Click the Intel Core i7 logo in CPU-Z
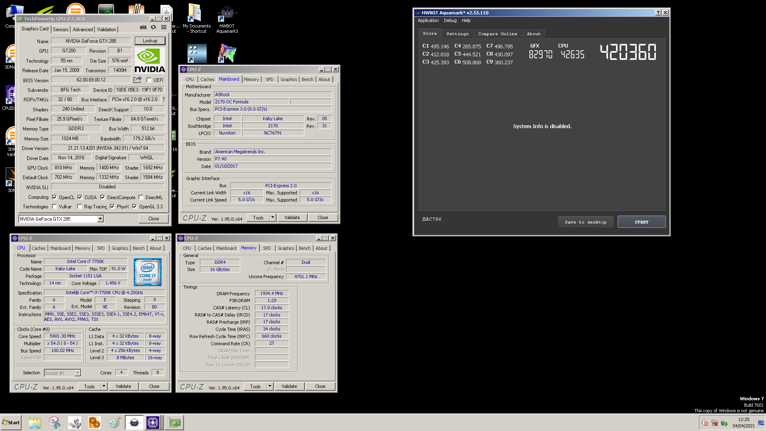 click(148, 272)
